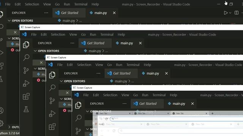Restore down the outer VS Code window
Viewport: 243px width, 136px height.
[231, 4]
